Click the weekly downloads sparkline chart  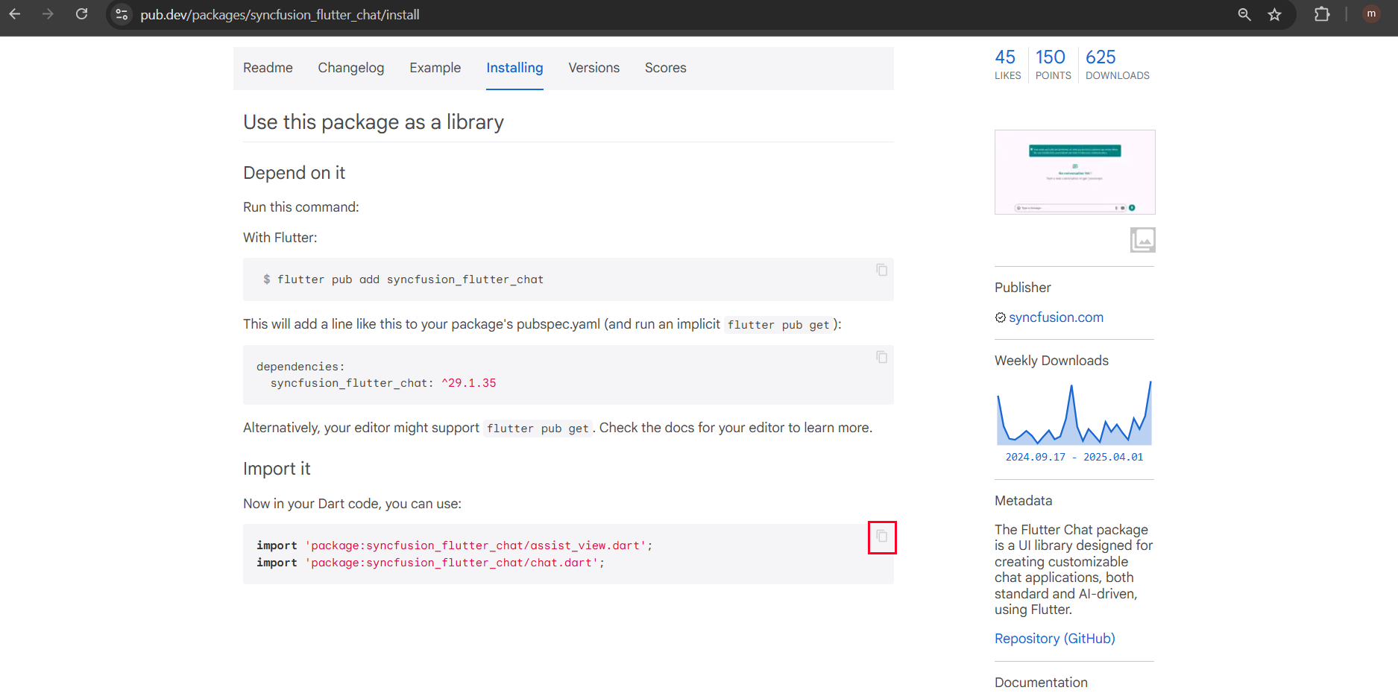click(1074, 414)
